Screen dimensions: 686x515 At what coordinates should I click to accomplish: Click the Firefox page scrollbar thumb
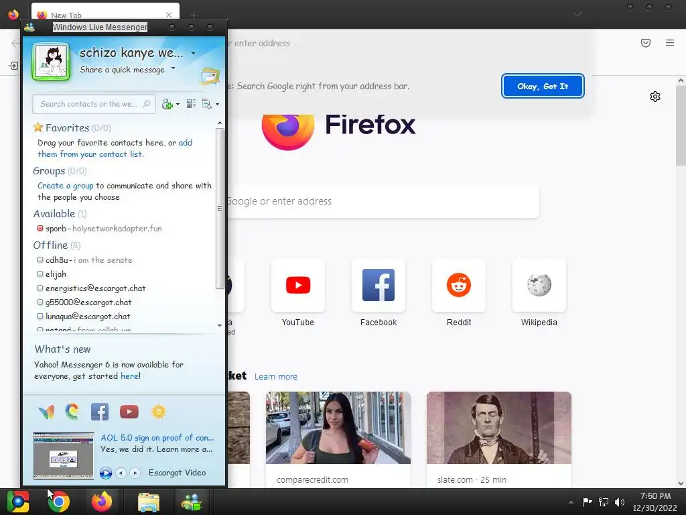click(681, 125)
